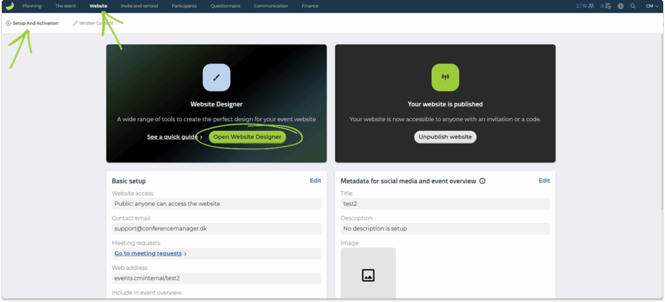665x302 pixels.
Task: Open the globe language selector
Action: [x=621, y=6]
